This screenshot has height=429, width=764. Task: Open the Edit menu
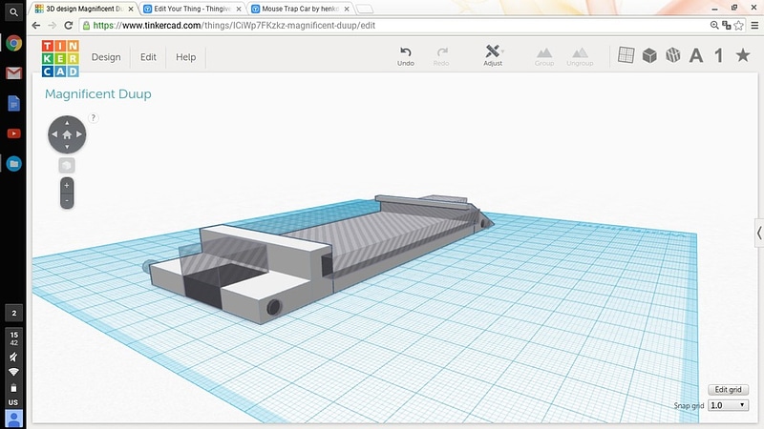pos(148,57)
